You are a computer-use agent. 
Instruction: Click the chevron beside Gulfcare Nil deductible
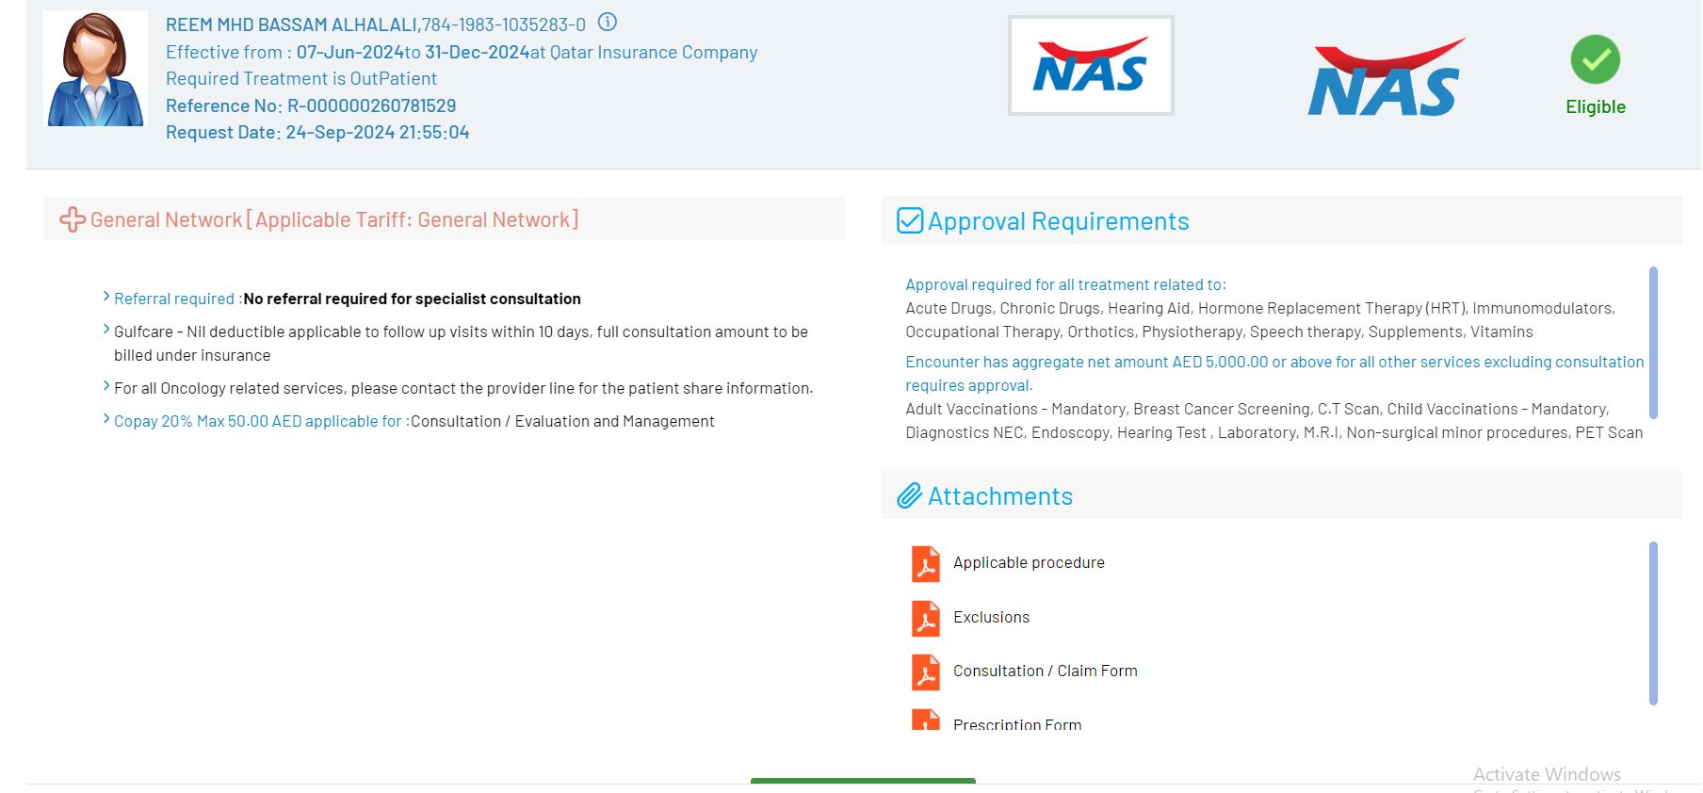[106, 330]
